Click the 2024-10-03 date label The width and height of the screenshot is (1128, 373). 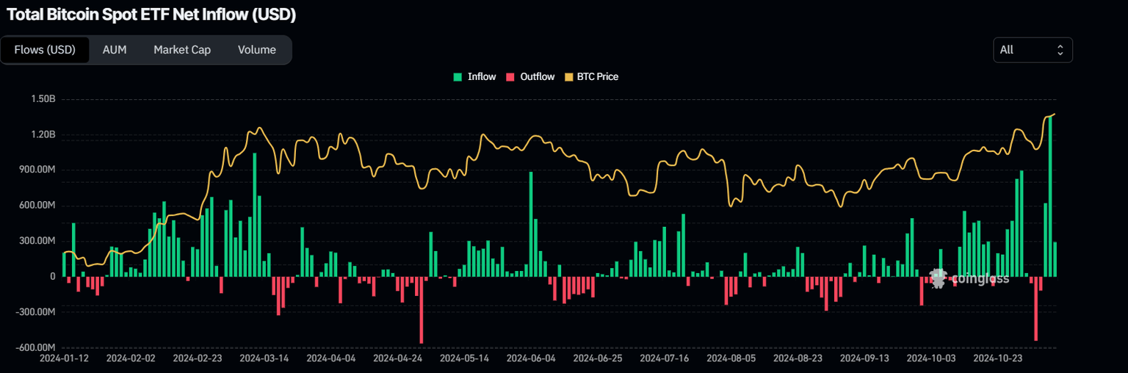pyautogui.click(x=931, y=359)
